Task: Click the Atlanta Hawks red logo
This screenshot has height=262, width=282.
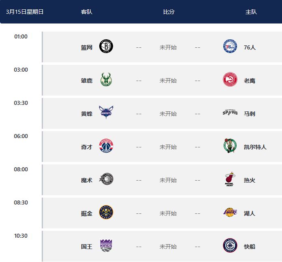Action: pos(230,79)
